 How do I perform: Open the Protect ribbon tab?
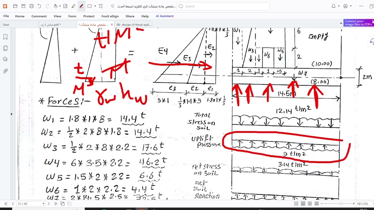[89, 16]
